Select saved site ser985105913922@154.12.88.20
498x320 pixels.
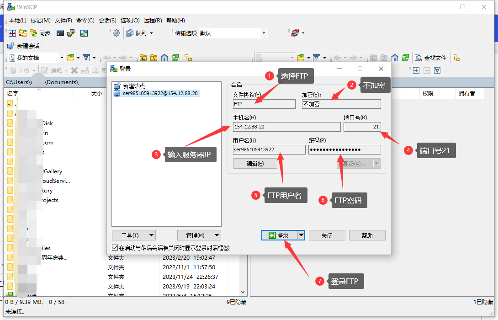coord(156,93)
